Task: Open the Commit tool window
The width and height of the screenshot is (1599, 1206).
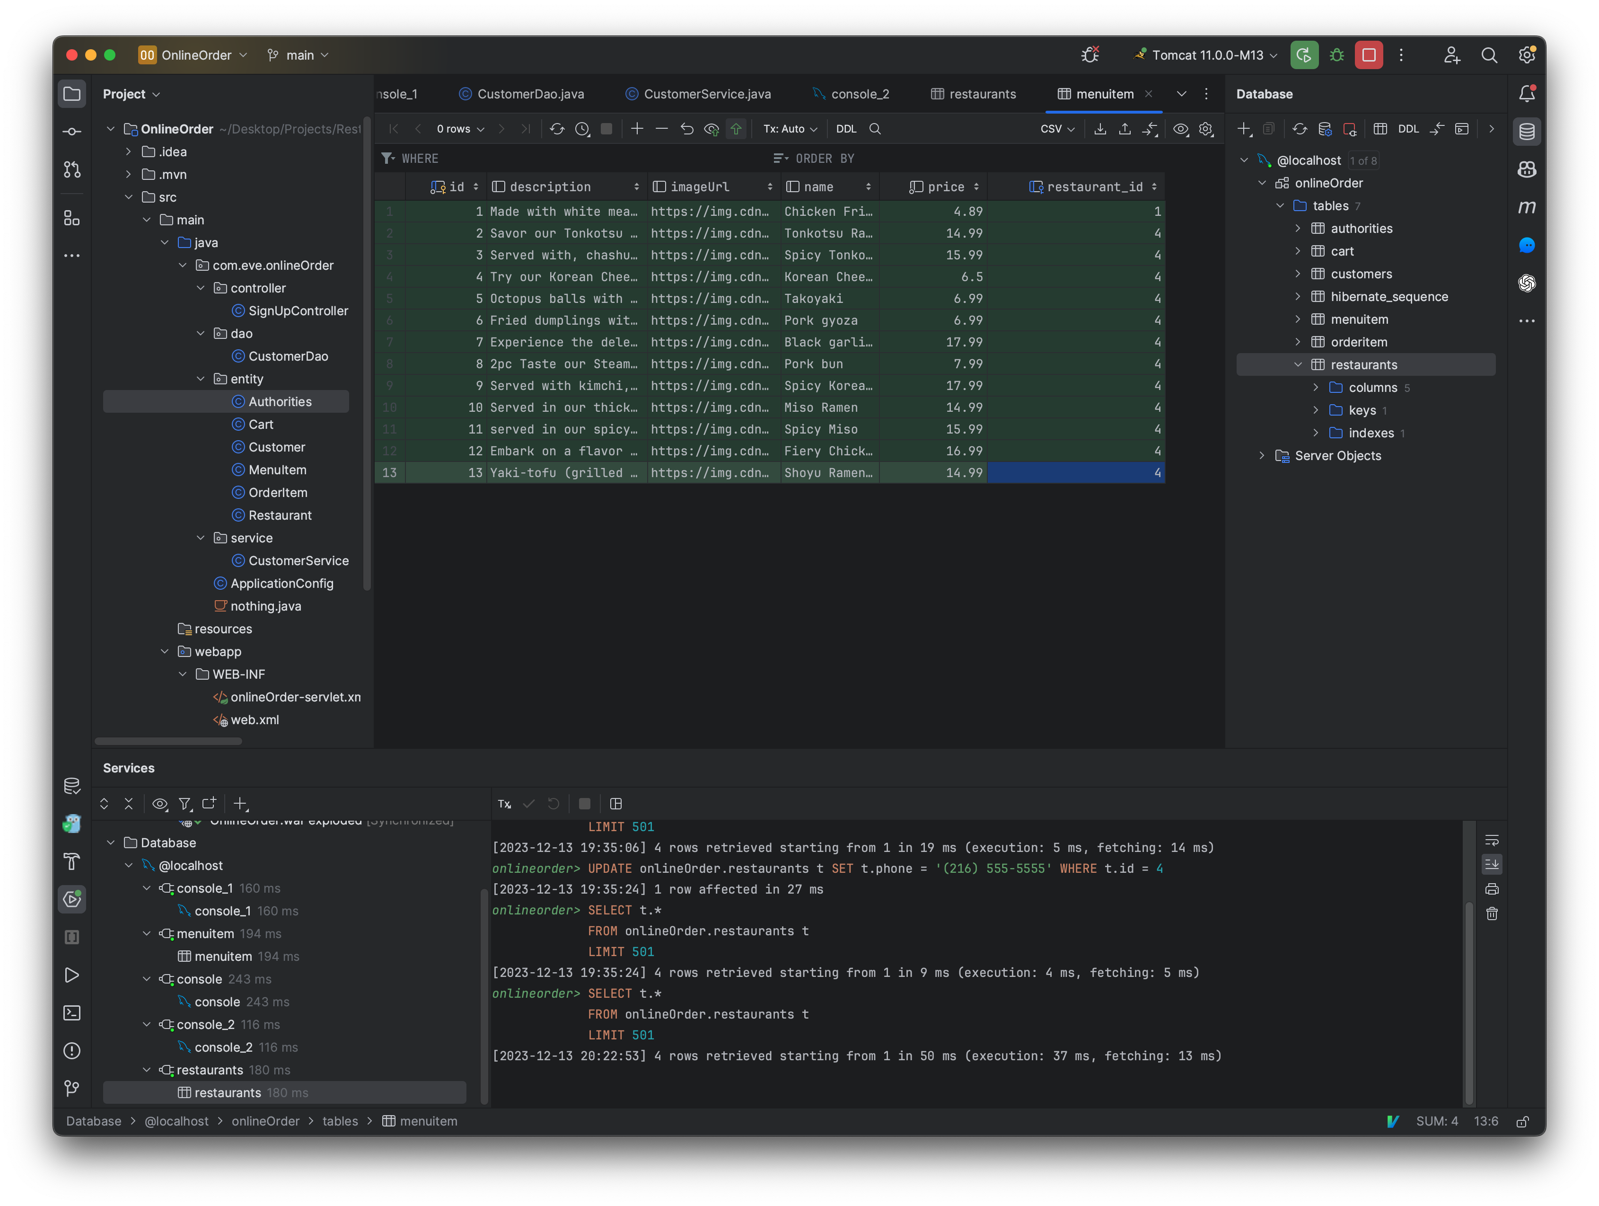Action: [x=72, y=132]
